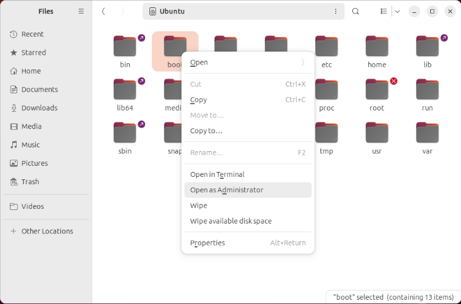Screen dimensions: 461x304
Task: Select the var folder icon
Action: click(427, 133)
